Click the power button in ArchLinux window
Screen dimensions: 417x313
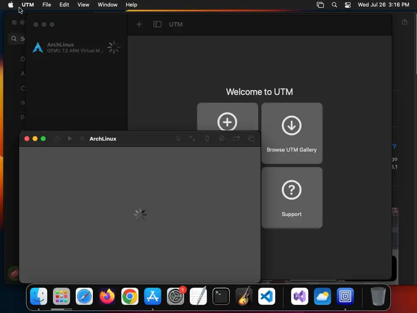pyautogui.click(x=57, y=139)
